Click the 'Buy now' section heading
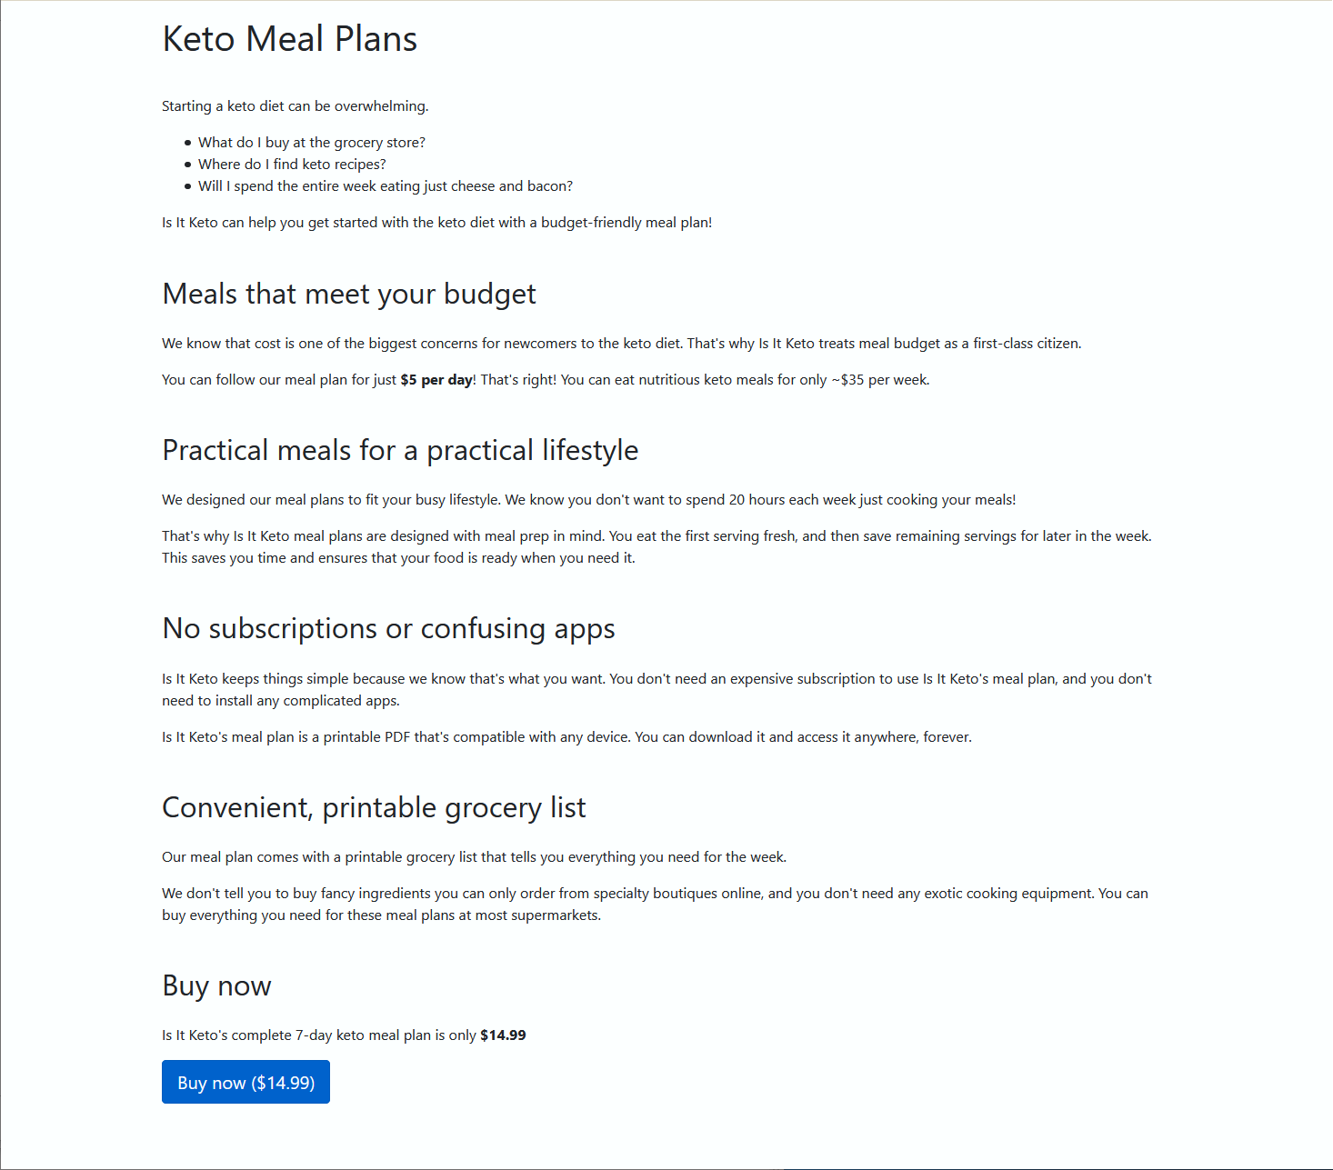 coord(216,986)
